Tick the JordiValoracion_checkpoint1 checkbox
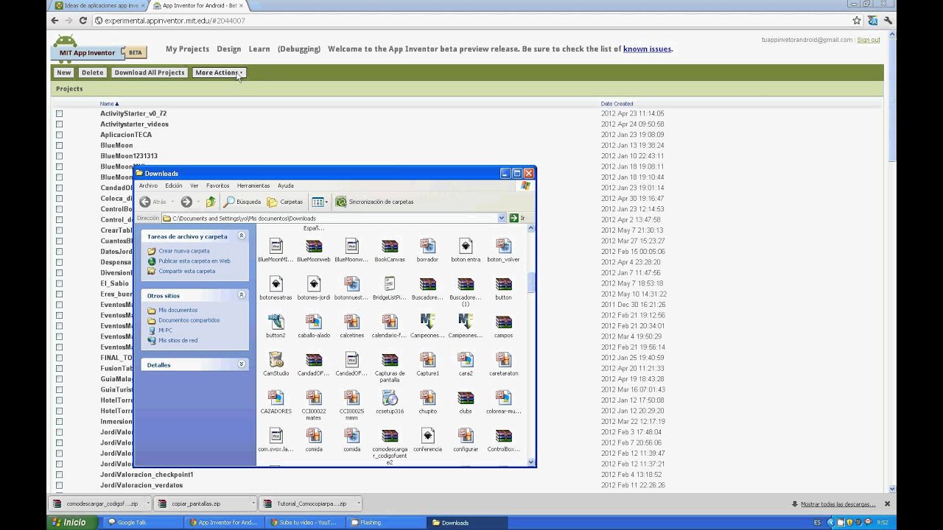 click(60, 475)
